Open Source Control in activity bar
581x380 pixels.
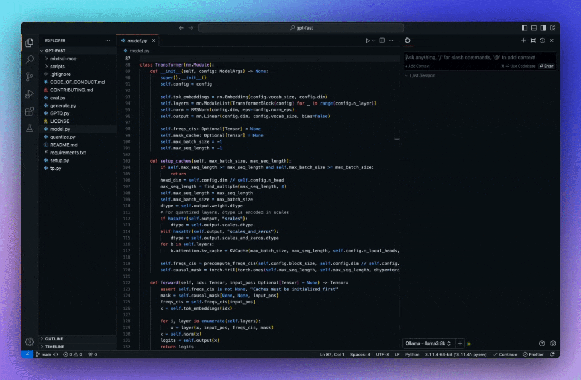coord(30,77)
